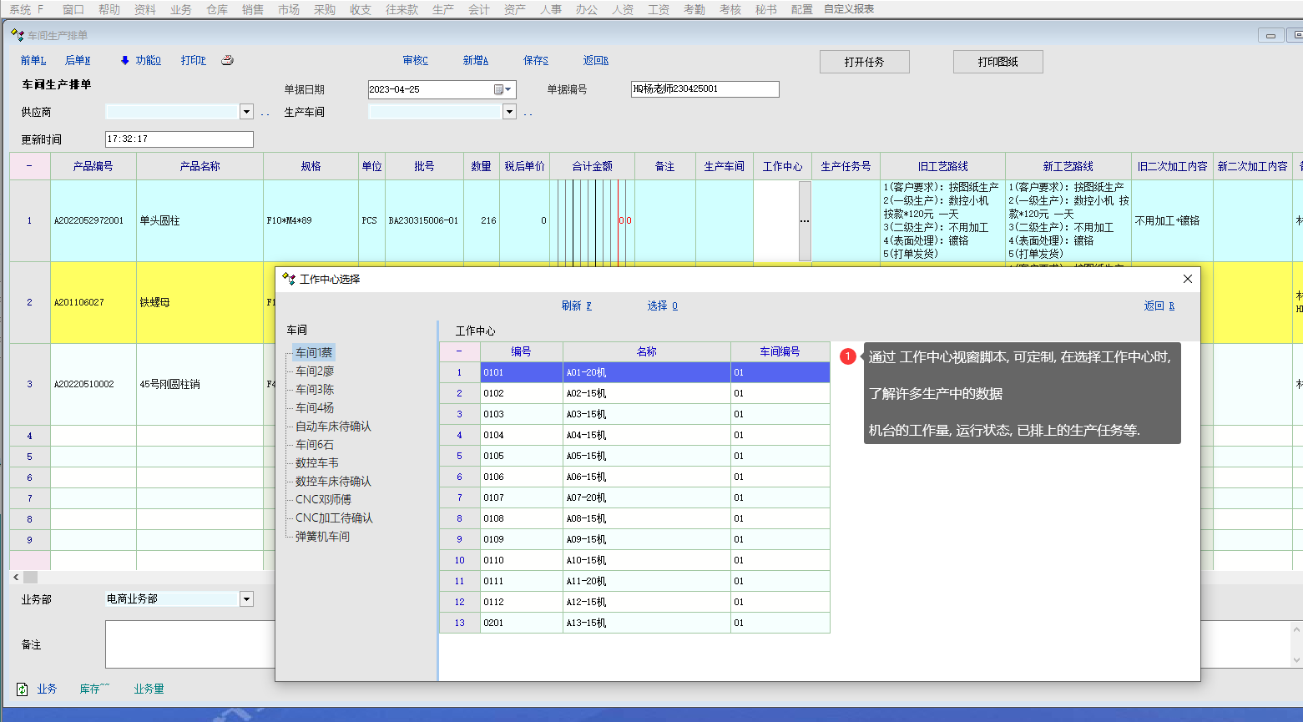Close the 工作中心选择 dialog

coord(1187,279)
